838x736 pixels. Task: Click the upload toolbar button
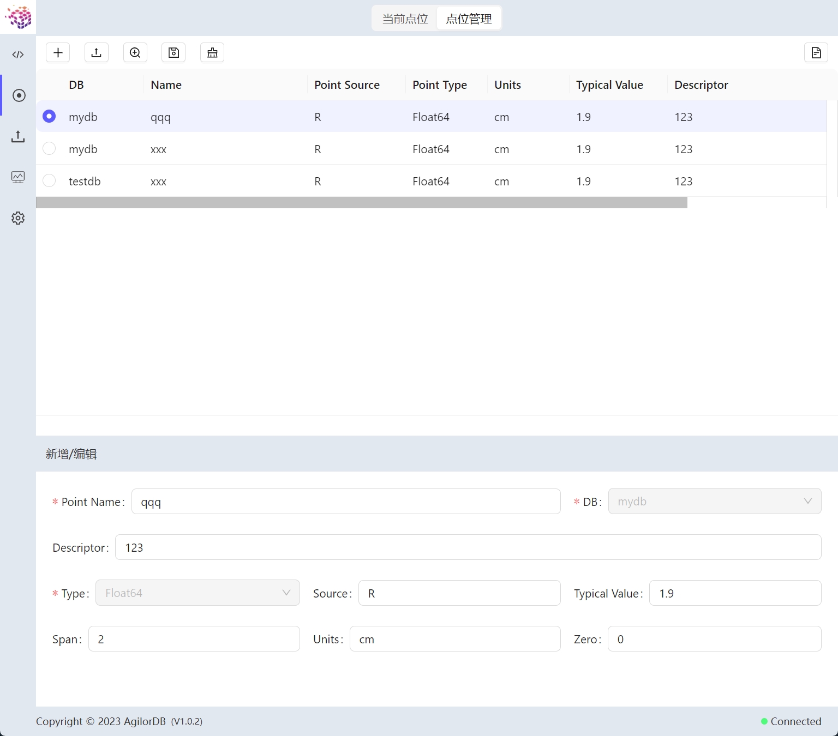tap(97, 52)
